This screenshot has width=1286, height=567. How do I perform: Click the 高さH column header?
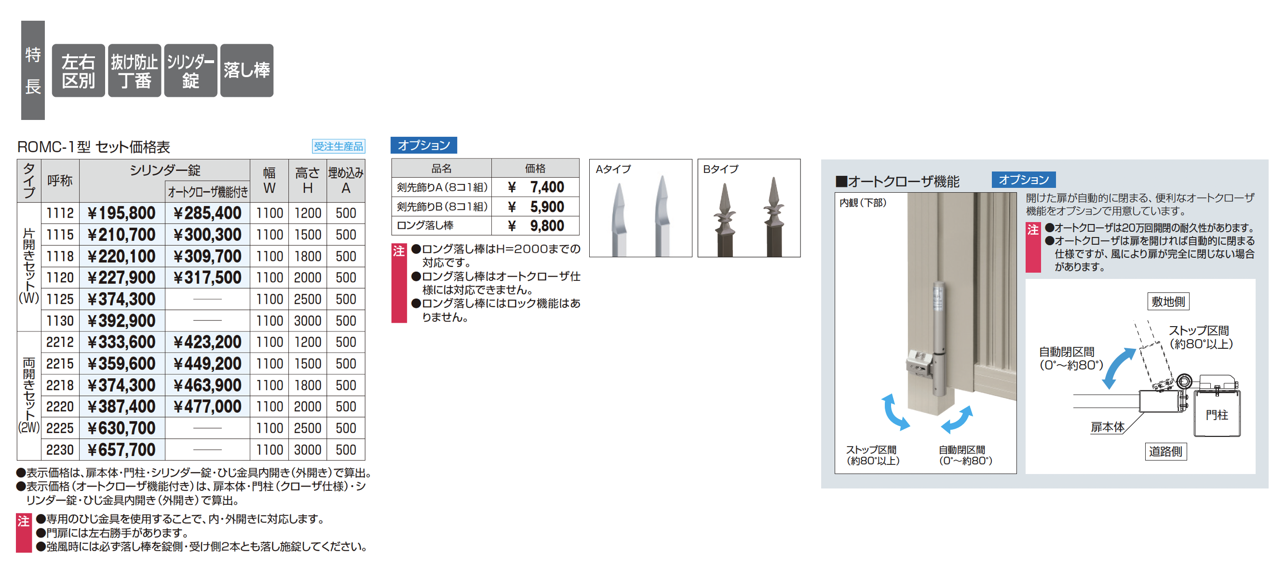(308, 181)
